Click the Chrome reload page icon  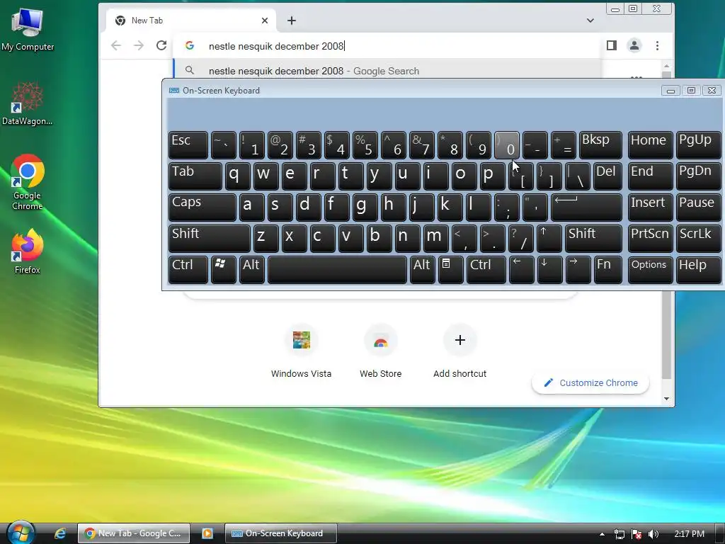(161, 45)
